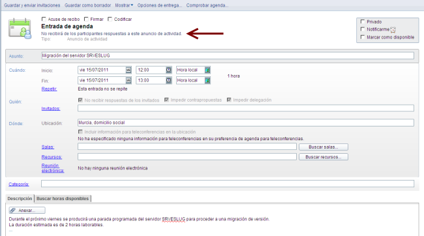The height and width of the screenshot is (236, 424).
Task: Open the Categoría link
Action: (x=19, y=184)
